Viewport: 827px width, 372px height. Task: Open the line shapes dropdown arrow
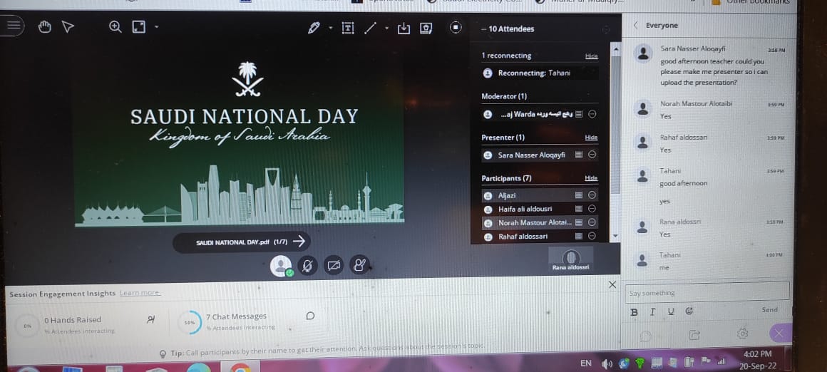387,29
